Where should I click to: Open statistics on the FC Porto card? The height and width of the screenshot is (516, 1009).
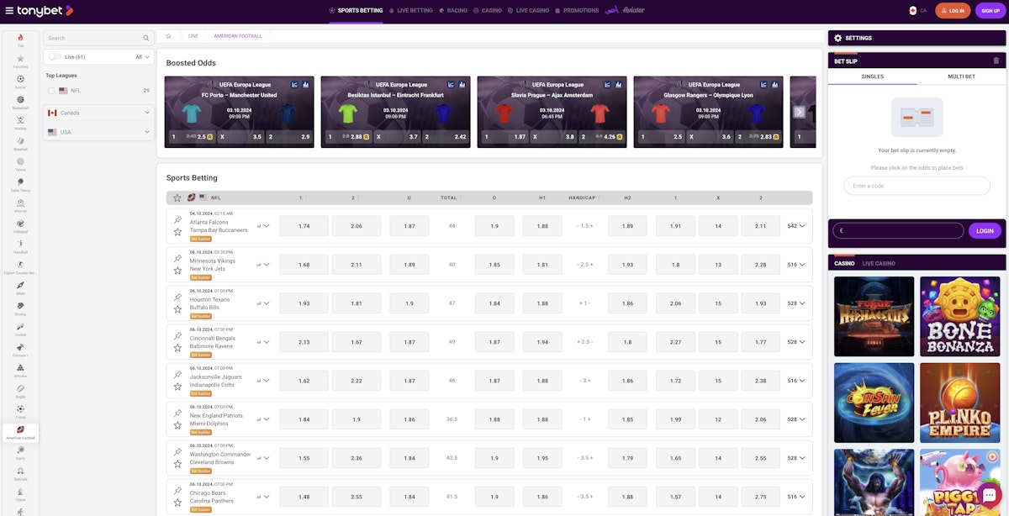pos(306,85)
